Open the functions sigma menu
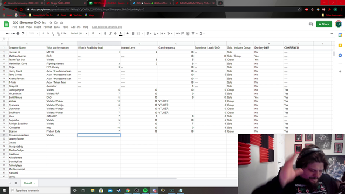This screenshot has height=194, width=345. tap(202, 33)
